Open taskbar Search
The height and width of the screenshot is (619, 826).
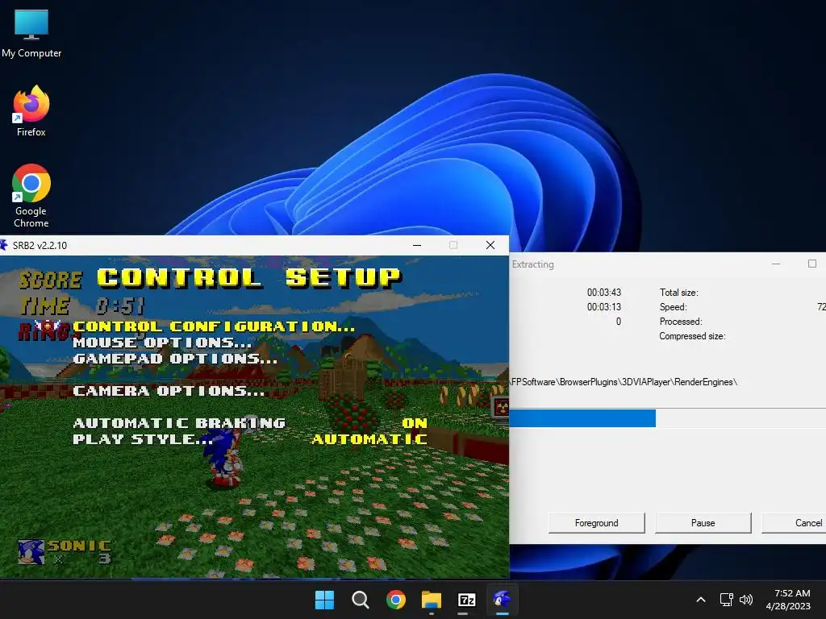point(361,600)
